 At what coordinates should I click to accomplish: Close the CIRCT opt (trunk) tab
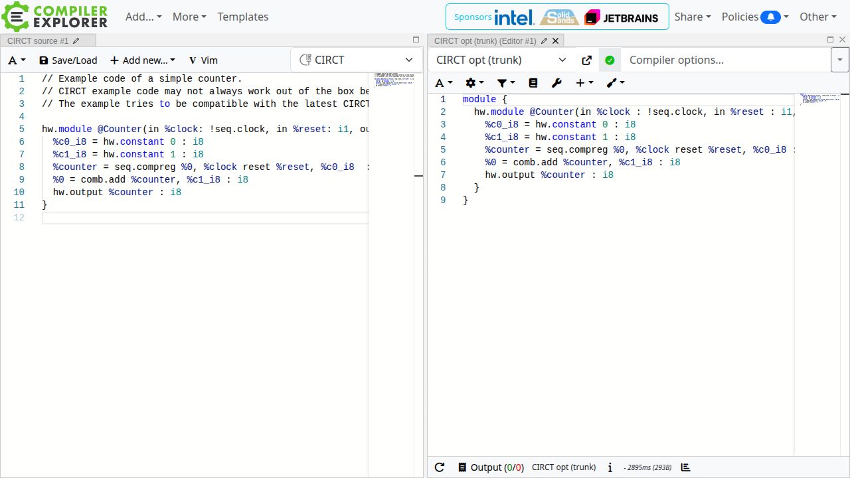[556, 41]
